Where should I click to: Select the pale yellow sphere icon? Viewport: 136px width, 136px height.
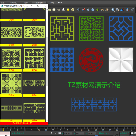[73, 10]
